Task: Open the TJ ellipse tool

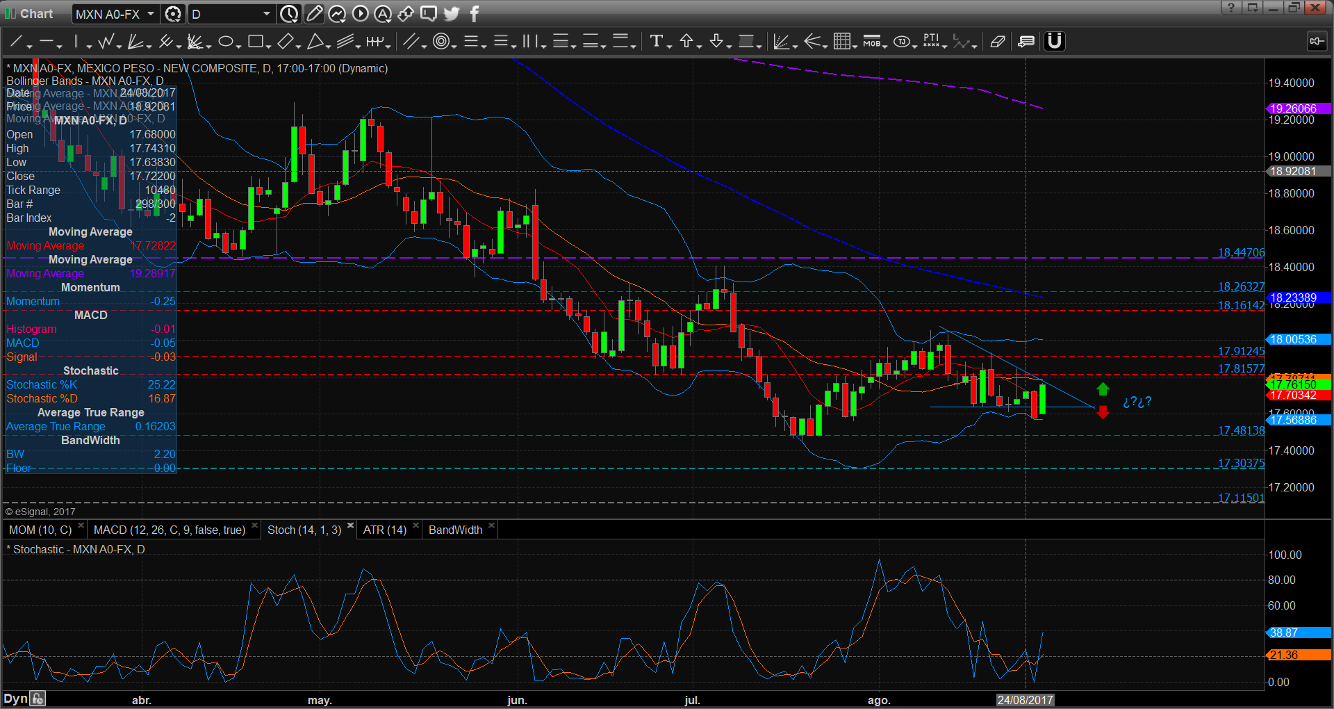Action: (x=902, y=42)
